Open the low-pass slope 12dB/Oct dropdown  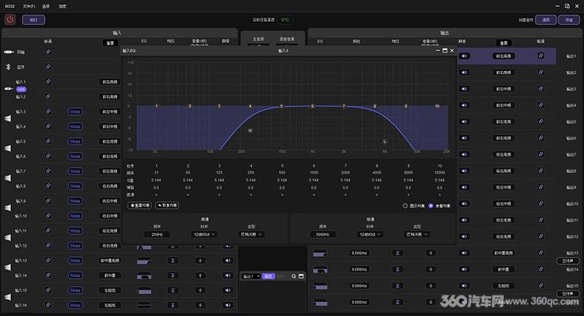click(370, 234)
